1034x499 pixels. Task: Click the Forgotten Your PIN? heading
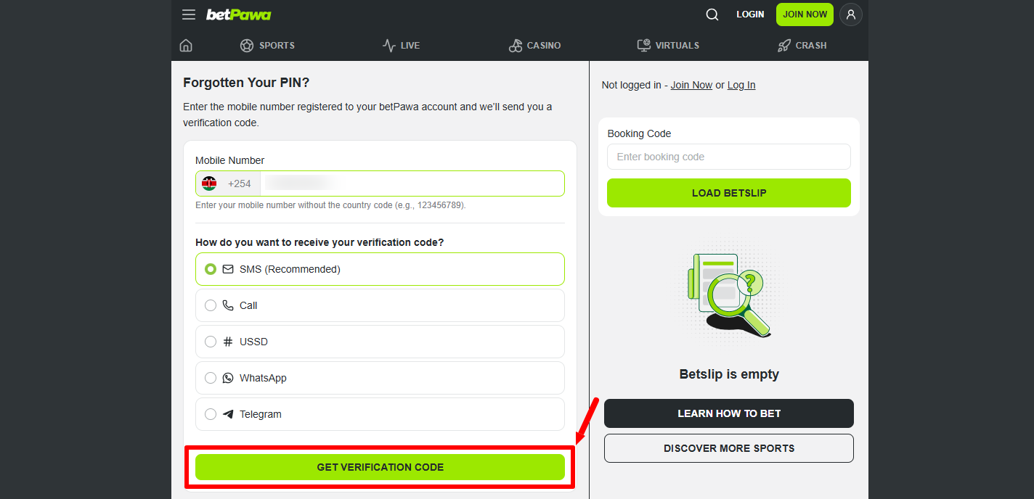pyautogui.click(x=246, y=83)
